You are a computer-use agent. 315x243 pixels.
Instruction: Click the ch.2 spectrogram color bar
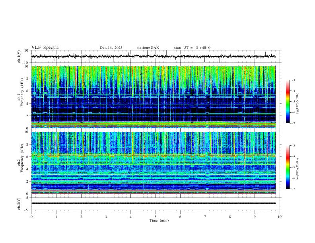[x=288, y=167]
